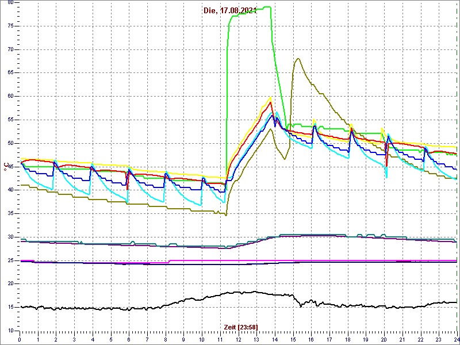Click hour 20 on the time axis

[x=384, y=339]
